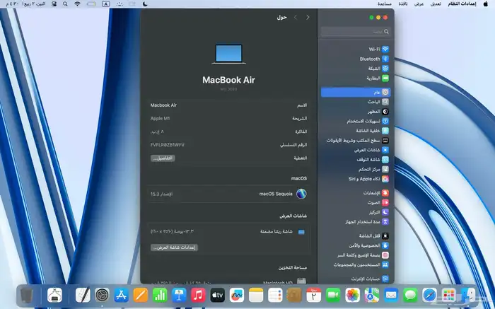Go back using the left chevron arrow
495x309 pixels.
pos(296,18)
